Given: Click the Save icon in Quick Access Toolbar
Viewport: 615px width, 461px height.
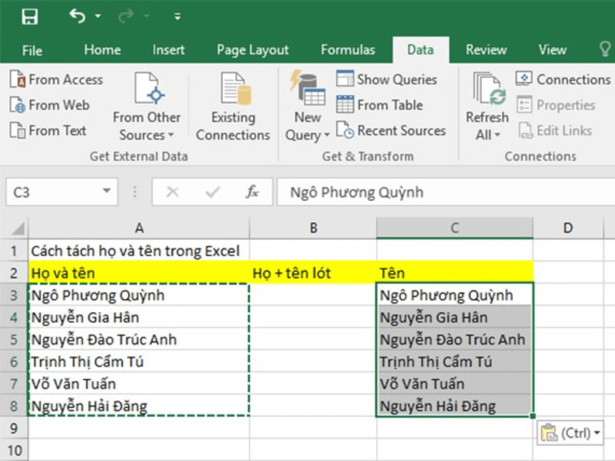Looking at the screenshot, I should coord(30,16).
